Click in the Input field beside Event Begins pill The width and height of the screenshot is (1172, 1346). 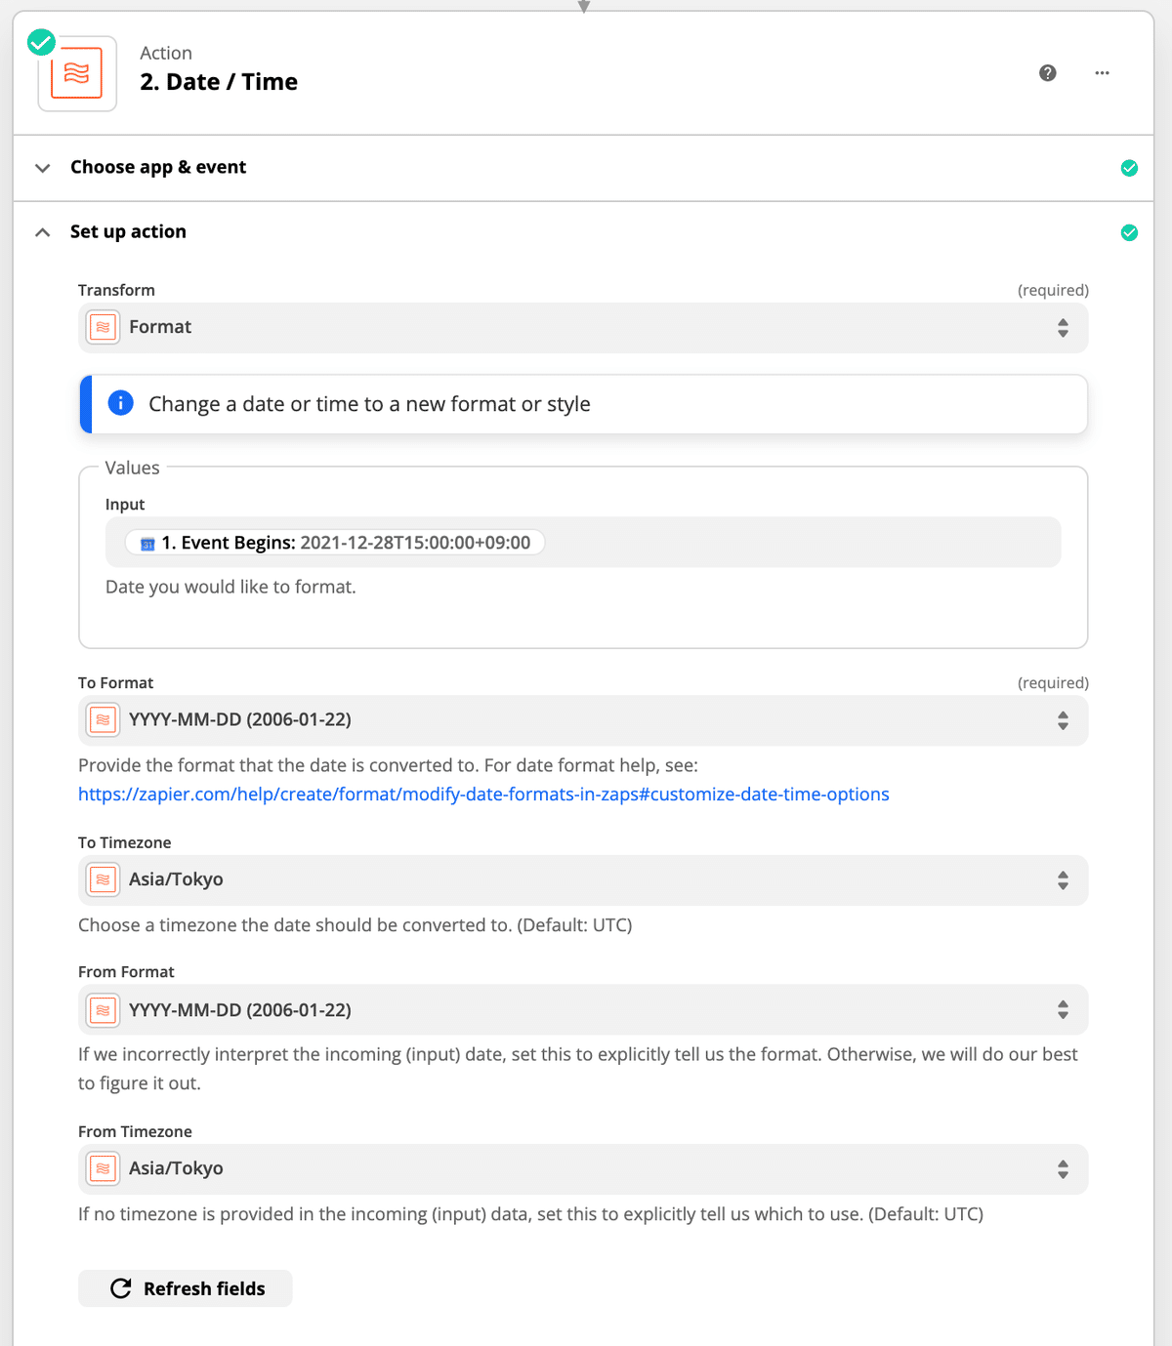[801, 542]
